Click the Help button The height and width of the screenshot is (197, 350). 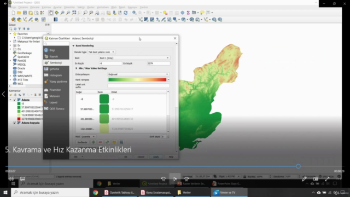tap(171, 157)
